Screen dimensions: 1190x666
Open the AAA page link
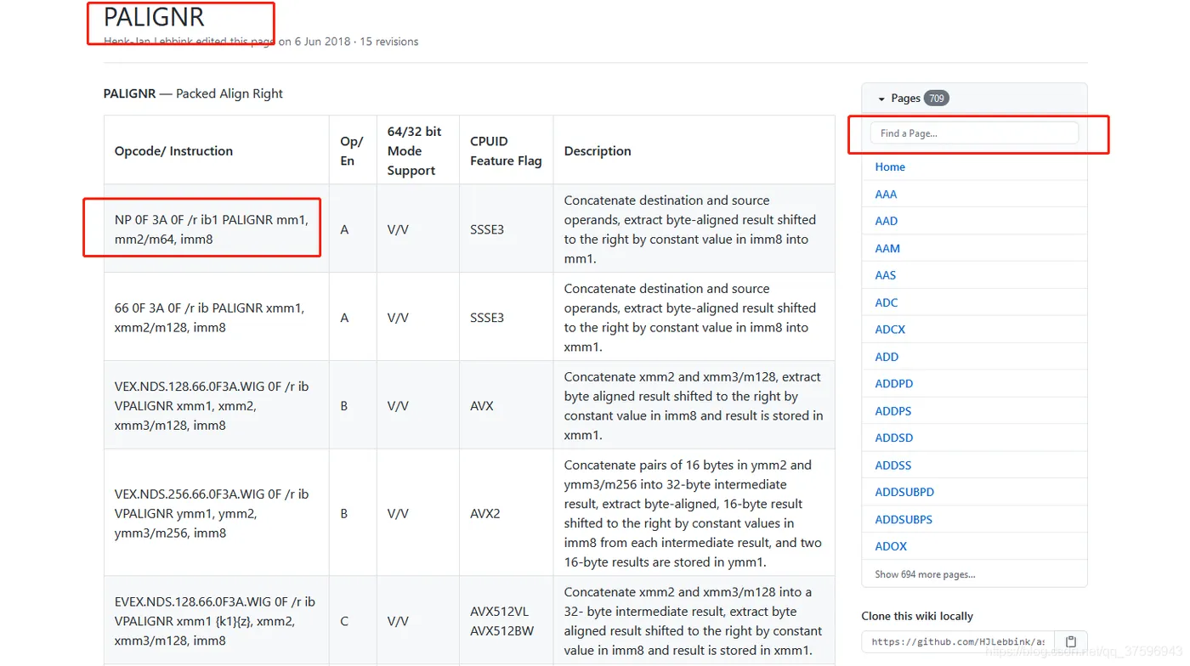pos(886,194)
